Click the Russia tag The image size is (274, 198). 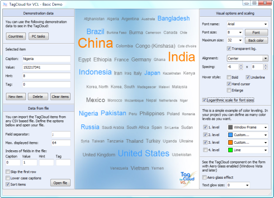tap(90, 127)
